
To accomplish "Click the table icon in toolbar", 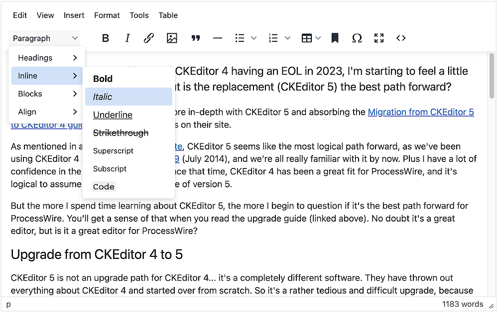I will 306,38.
